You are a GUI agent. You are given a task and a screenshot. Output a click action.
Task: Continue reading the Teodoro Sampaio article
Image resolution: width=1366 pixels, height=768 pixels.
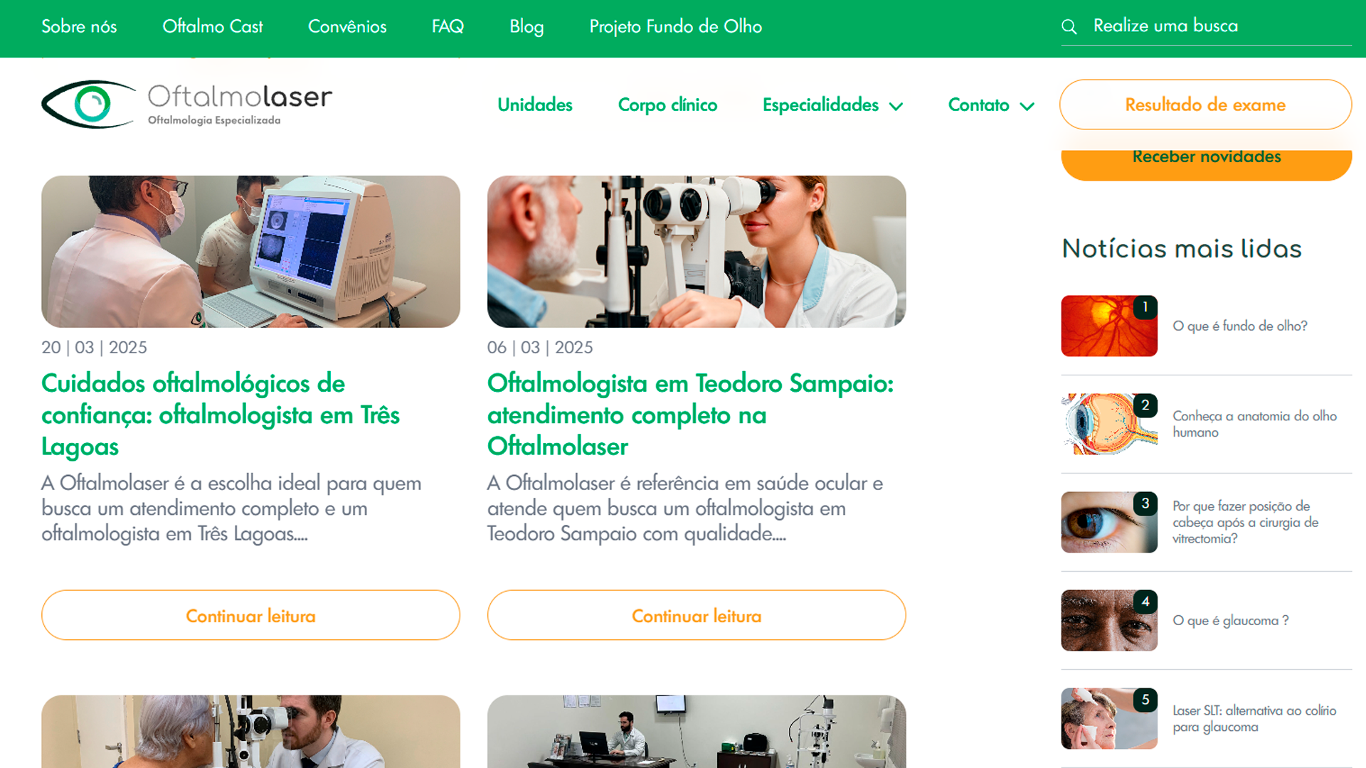[697, 615]
